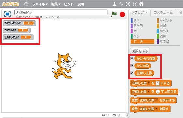Viewport: 183px width, 118px height.
Task: Click the 正解した数 stage monitor
Action: 18,37
